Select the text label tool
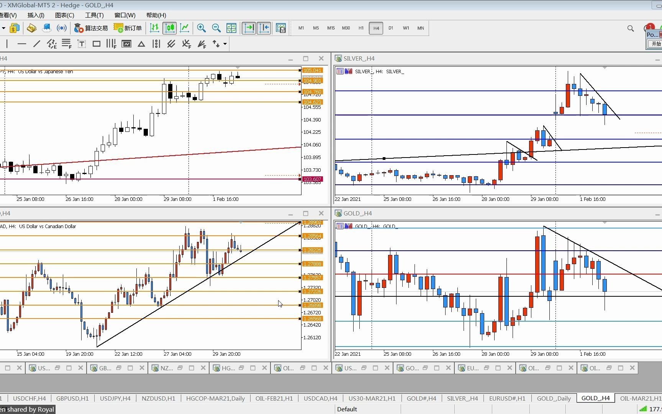This screenshot has width=662, height=414. (x=82, y=44)
